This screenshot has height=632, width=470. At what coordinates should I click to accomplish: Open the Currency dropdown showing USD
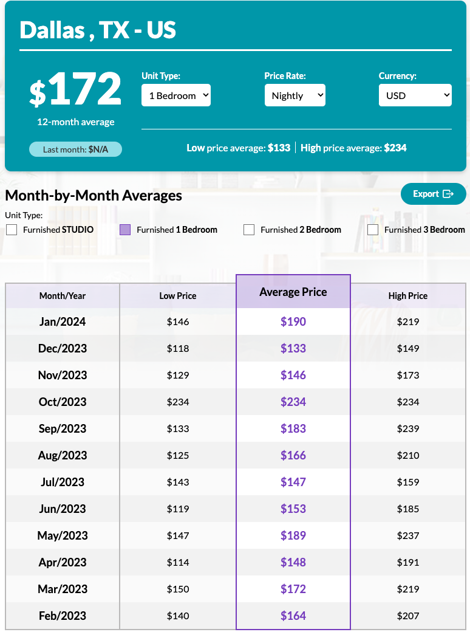click(415, 95)
